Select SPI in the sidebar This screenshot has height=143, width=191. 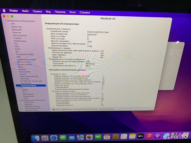coord(17,52)
